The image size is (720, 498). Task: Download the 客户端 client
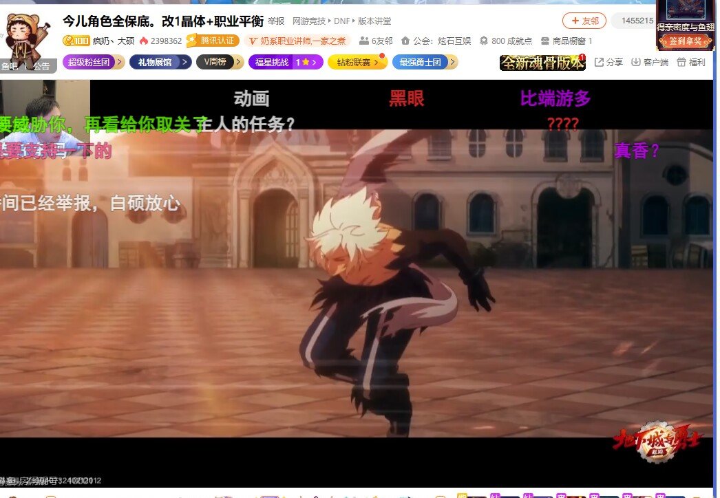pyautogui.click(x=649, y=62)
